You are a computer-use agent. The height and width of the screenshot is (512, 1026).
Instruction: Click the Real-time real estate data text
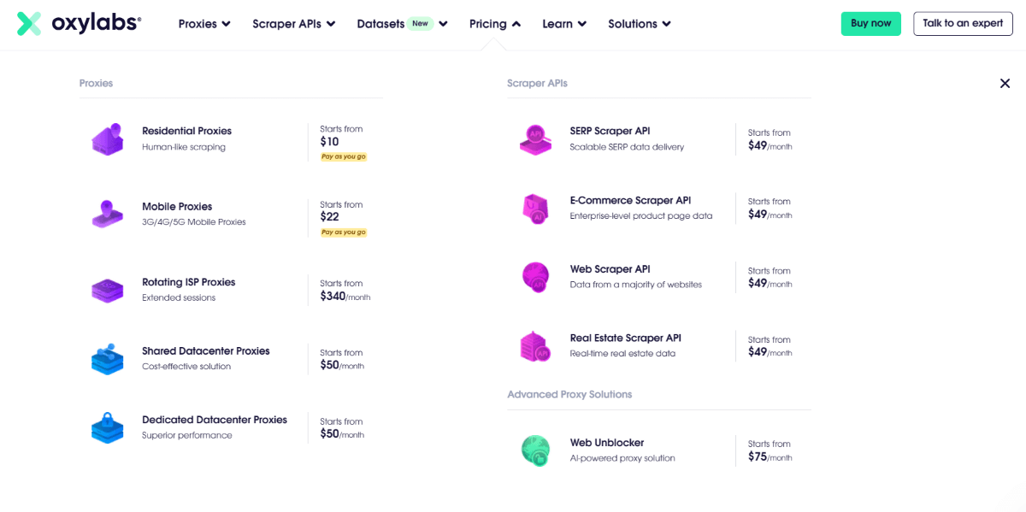coord(623,354)
